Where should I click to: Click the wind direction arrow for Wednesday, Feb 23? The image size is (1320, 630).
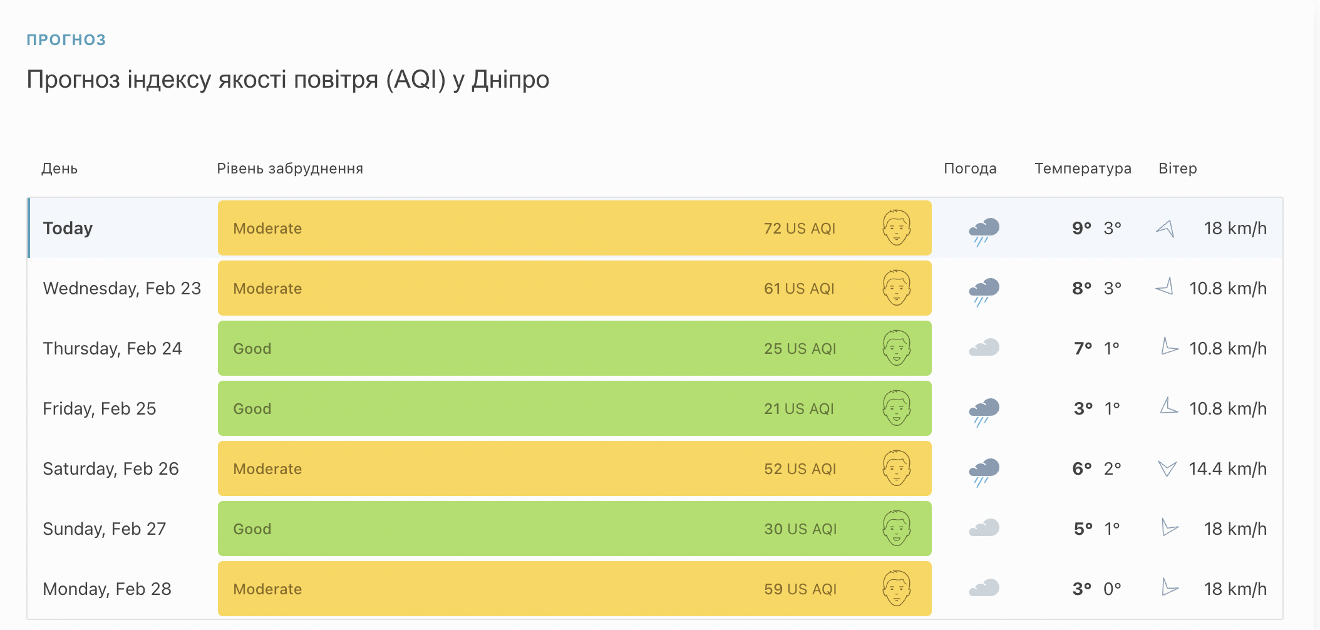[1165, 287]
